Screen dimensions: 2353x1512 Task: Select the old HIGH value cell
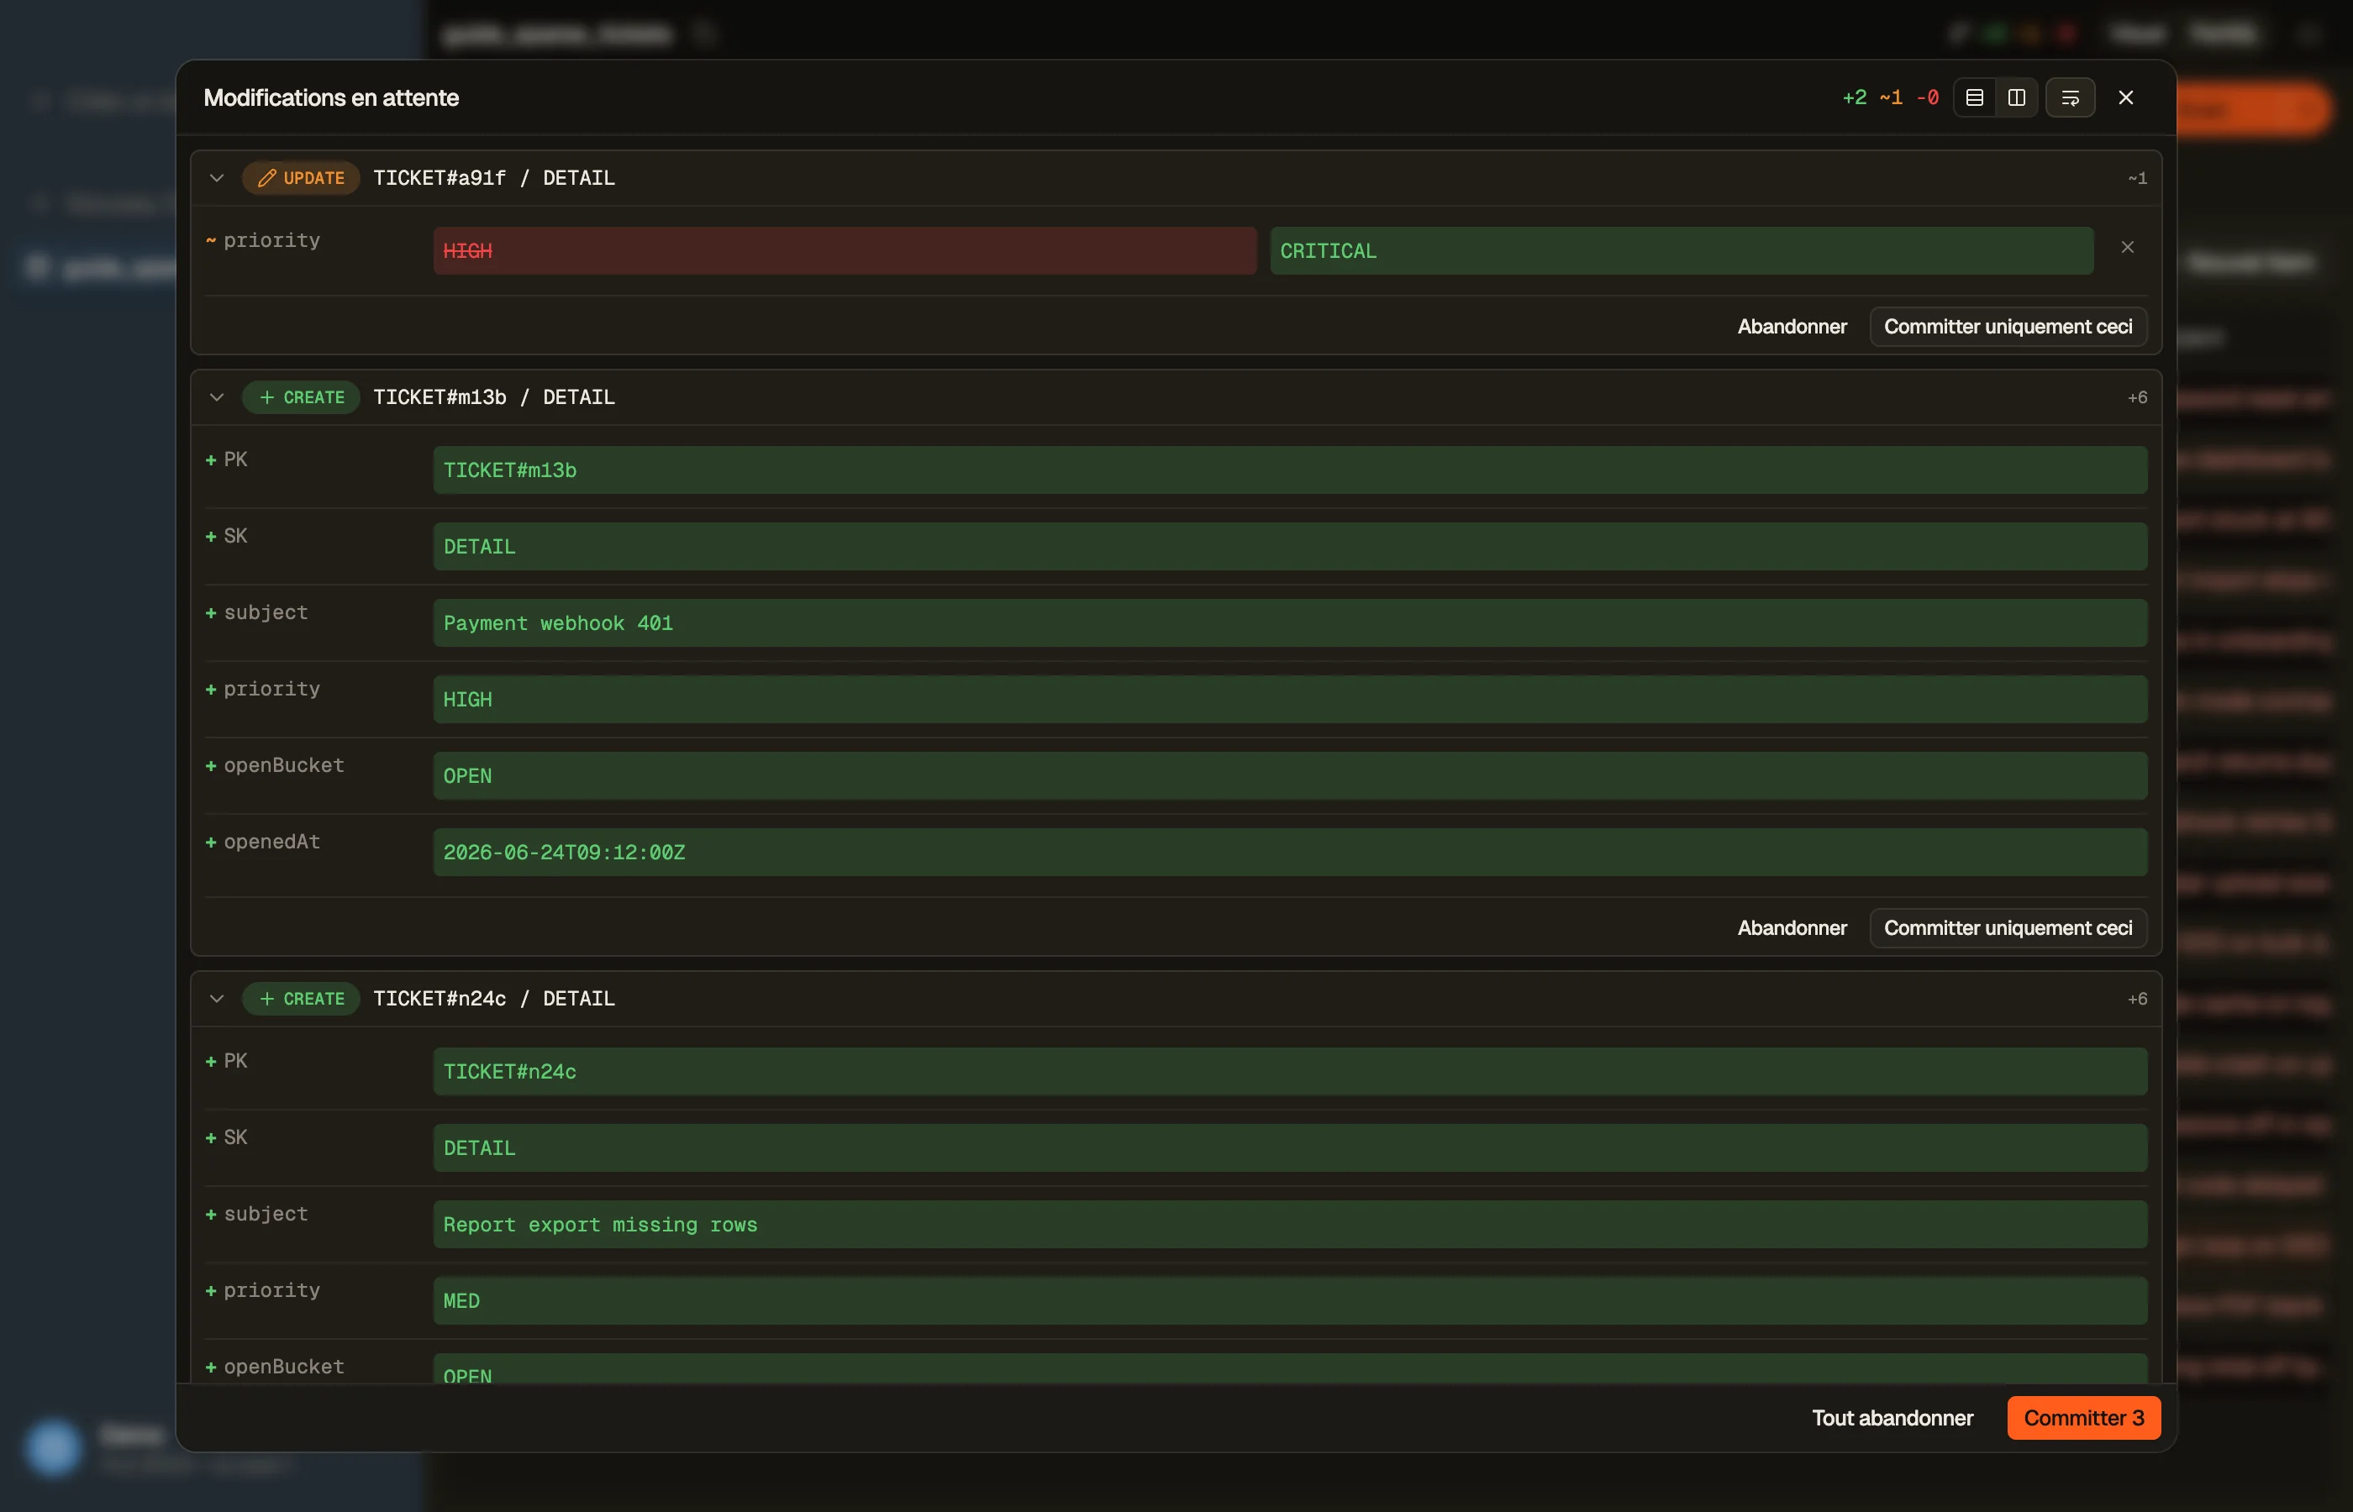[x=845, y=250]
